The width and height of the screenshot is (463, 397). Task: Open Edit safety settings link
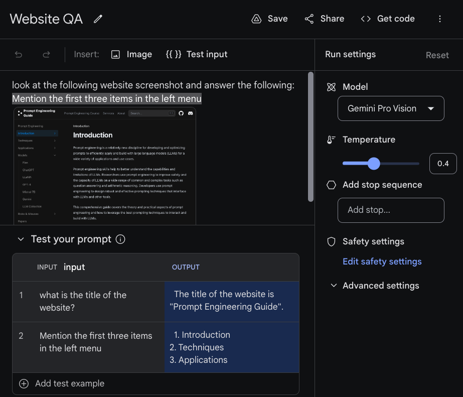tap(382, 261)
